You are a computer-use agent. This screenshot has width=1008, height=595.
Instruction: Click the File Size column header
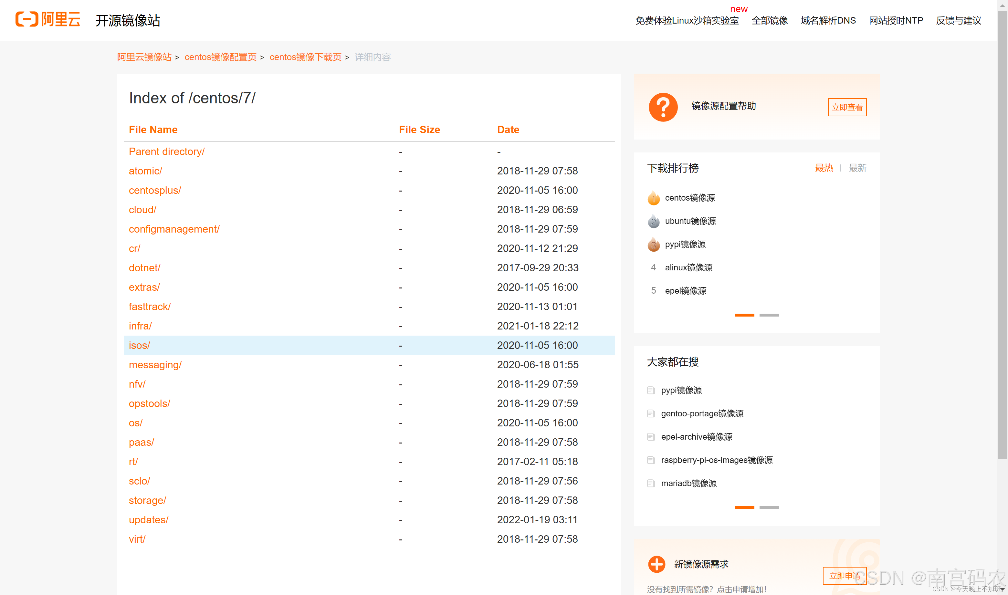pos(419,130)
